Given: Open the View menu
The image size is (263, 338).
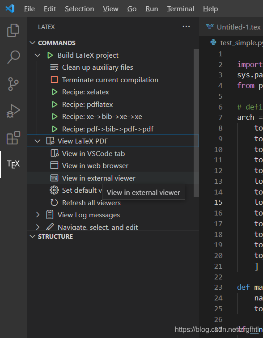Looking at the screenshot, I should pyautogui.click(x=110, y=9).
